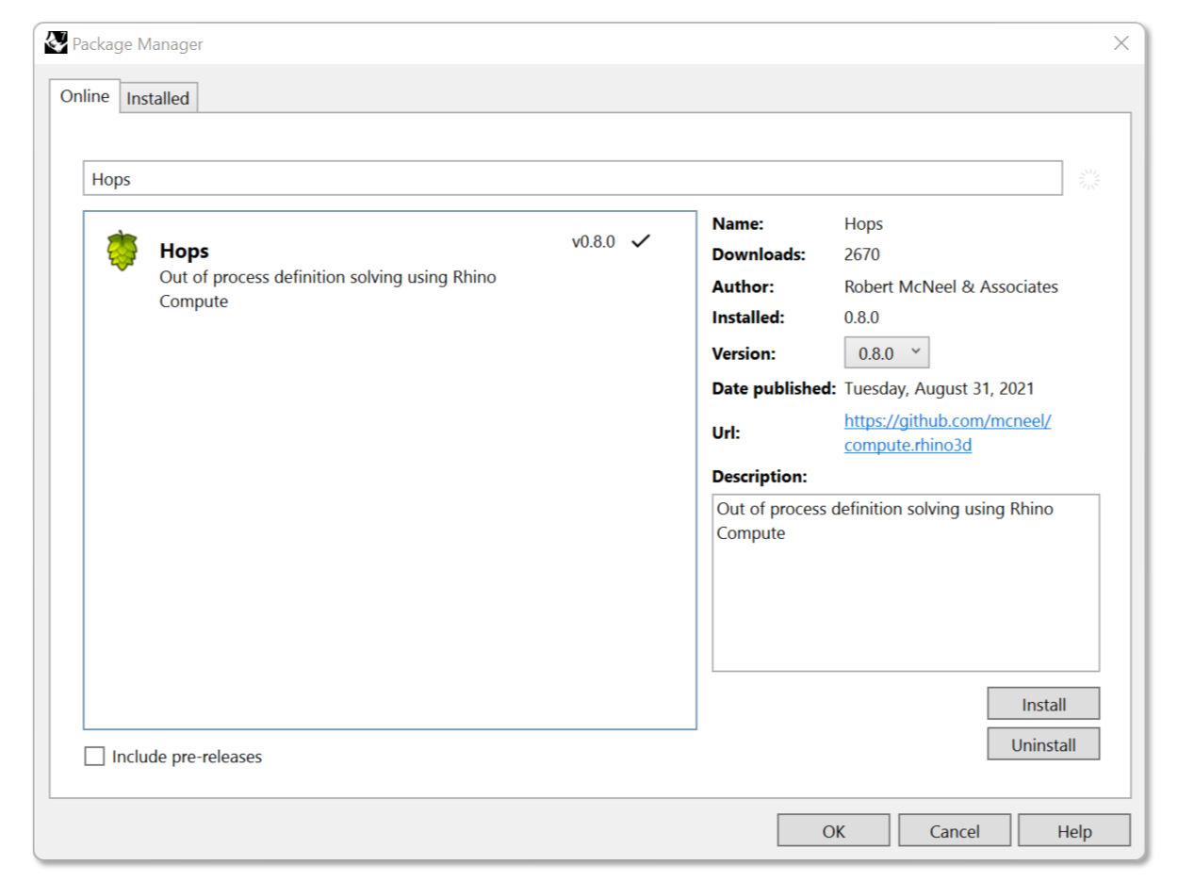Enable the Include pre-releases checkbox
Image resolution: width=1178 pixels, height=881 pixels.
point(95,757)
